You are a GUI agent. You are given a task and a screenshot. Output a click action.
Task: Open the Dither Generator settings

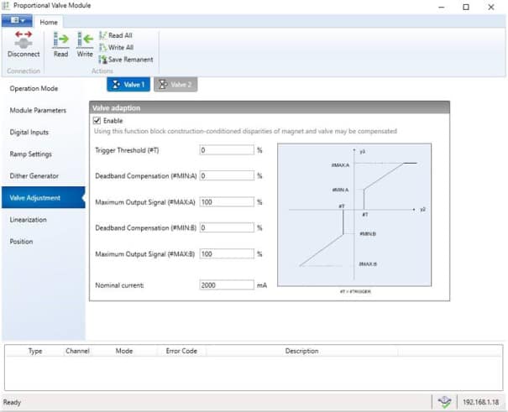[x=34, y=176]
